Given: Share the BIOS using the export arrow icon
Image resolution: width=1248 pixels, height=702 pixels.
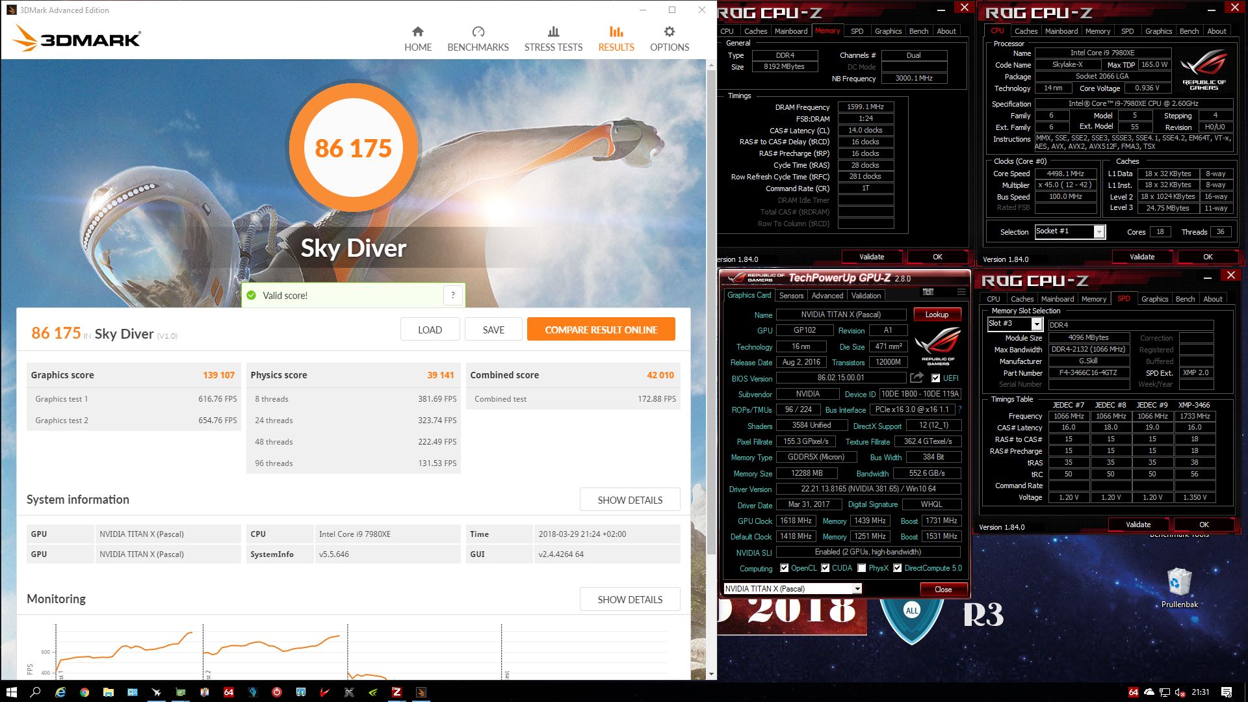Looking at the screenshot, I should tap(916, 378).
